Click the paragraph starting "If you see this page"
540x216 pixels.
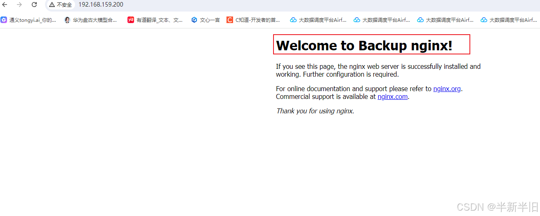[378, 70]
